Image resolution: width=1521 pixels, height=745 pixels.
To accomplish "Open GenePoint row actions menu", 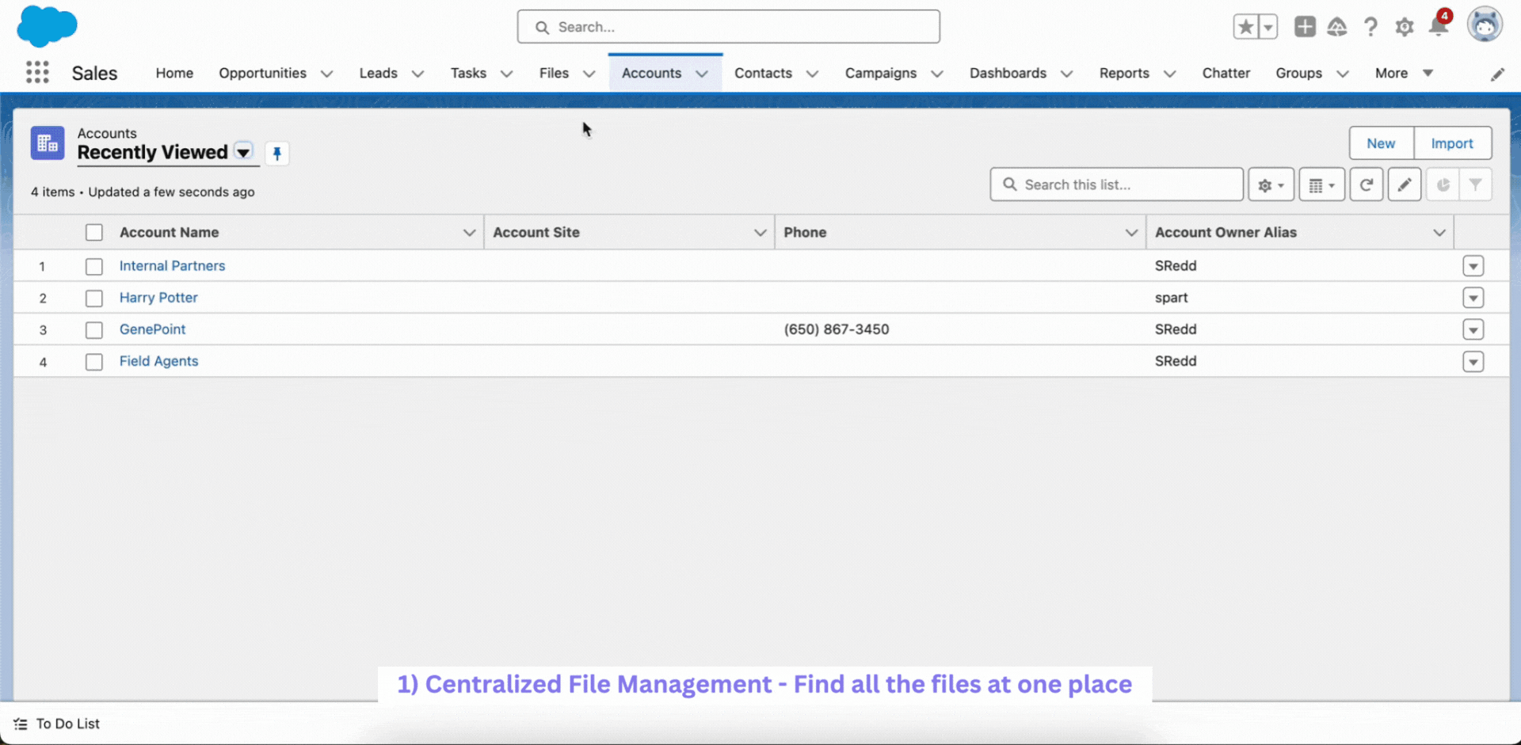I will coord(1473,329).
